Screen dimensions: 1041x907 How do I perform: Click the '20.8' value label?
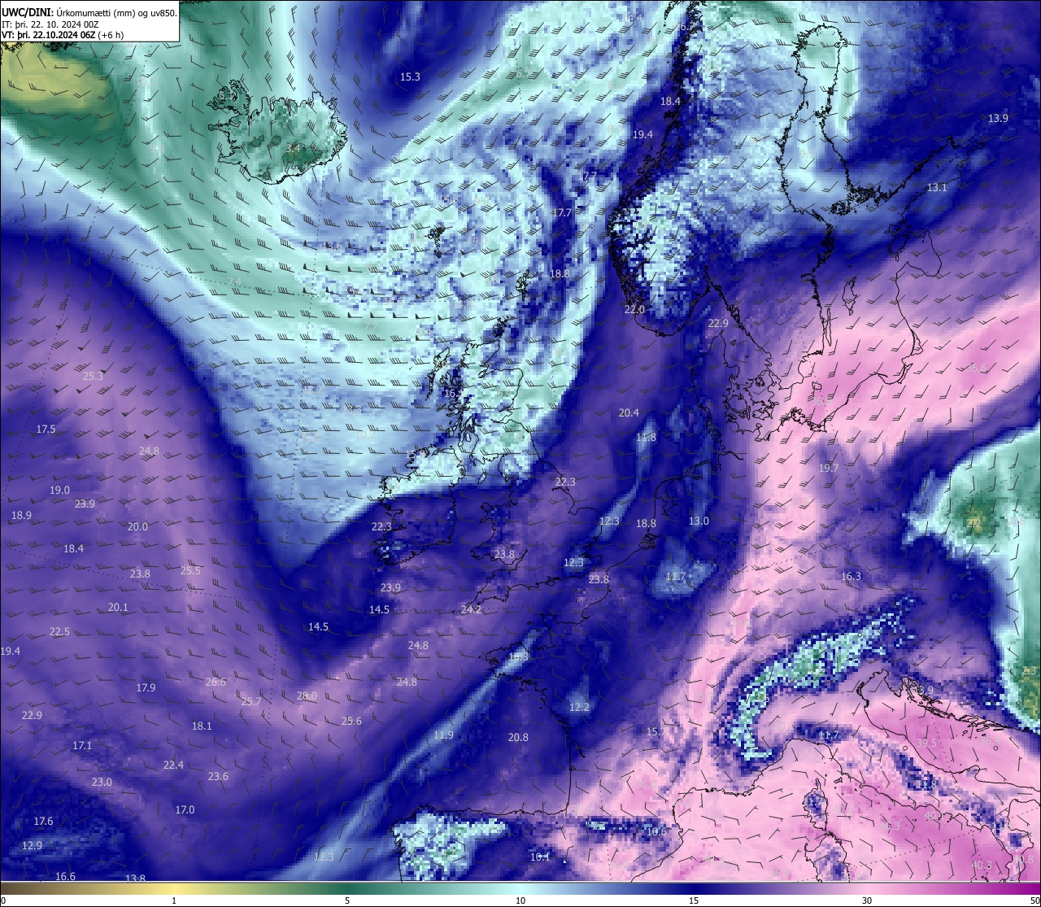518,738
